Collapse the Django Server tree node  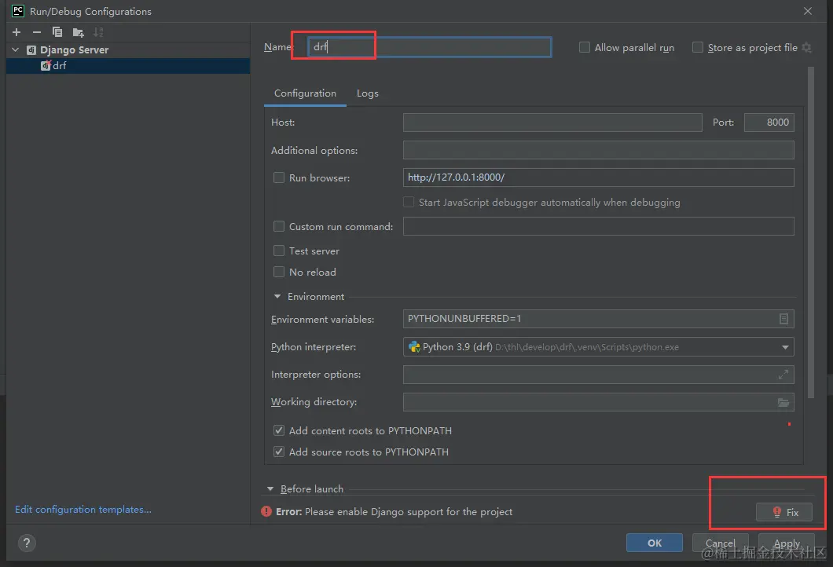[16, 50]
